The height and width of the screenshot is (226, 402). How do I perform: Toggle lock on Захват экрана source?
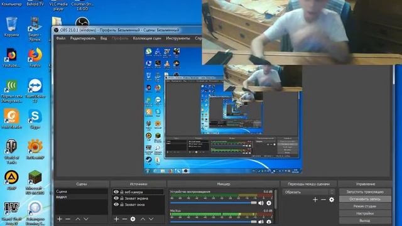pos(122,198)
